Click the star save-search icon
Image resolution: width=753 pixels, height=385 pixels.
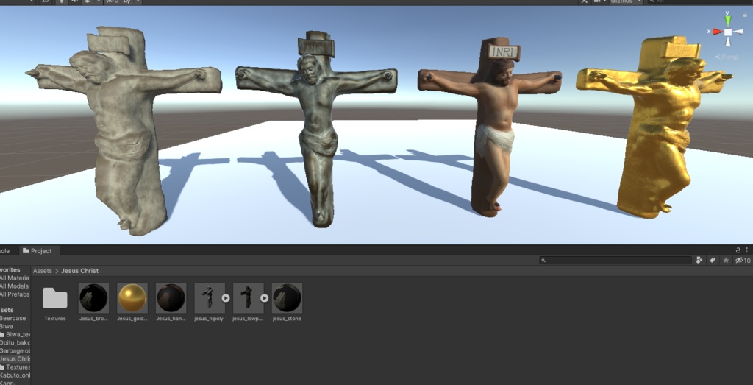(x=726, y=260)
